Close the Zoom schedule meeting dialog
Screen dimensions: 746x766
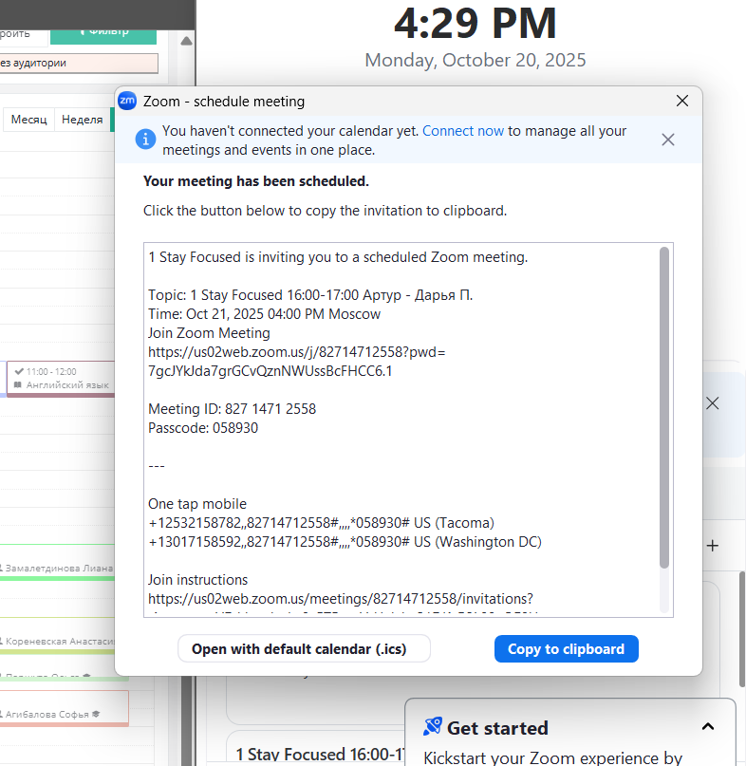tap(682, 101)
